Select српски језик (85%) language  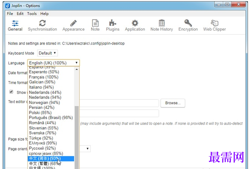coord(51,153)
